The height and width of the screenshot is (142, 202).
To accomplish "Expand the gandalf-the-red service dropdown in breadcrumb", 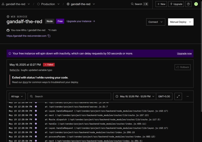I will coord(94,4).
